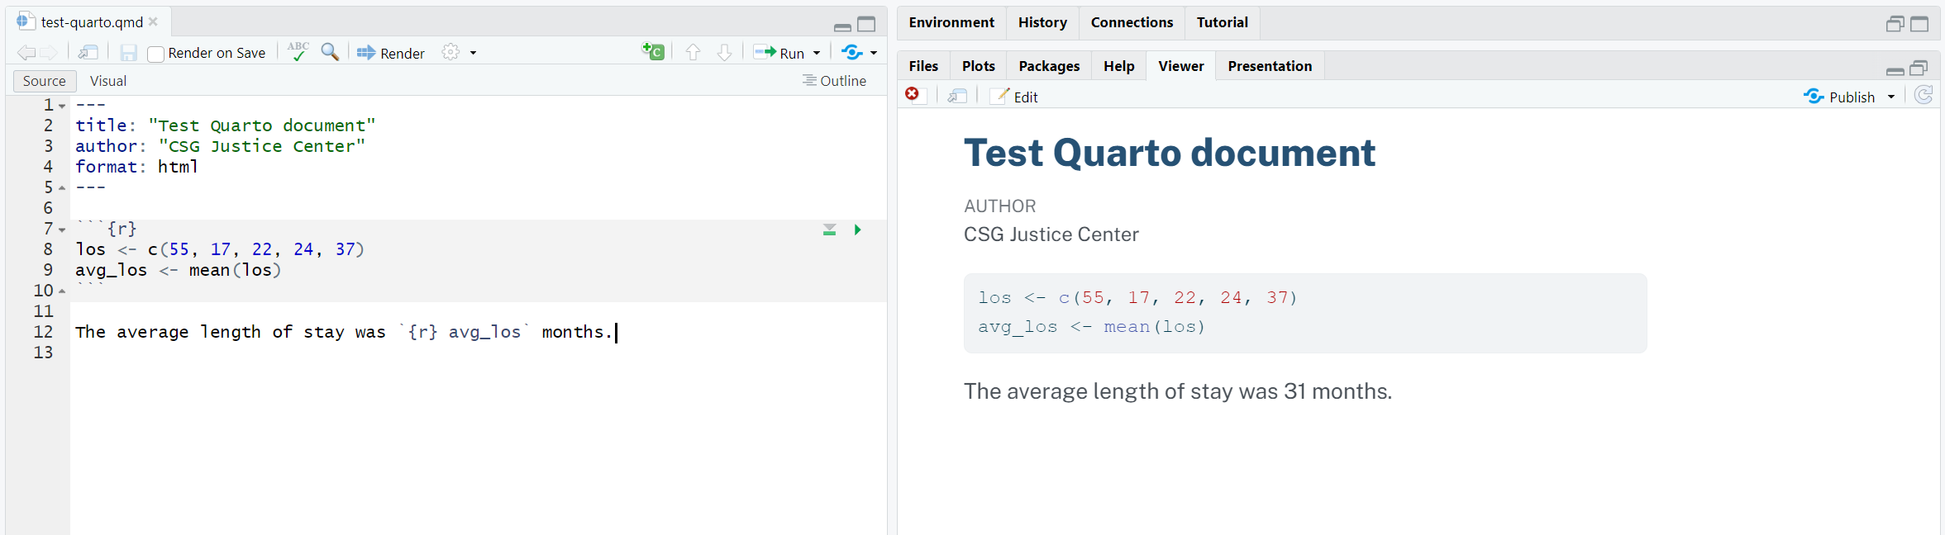Click the save document floppy icon
Screen dimensions: 1945x535
[128, 53]
